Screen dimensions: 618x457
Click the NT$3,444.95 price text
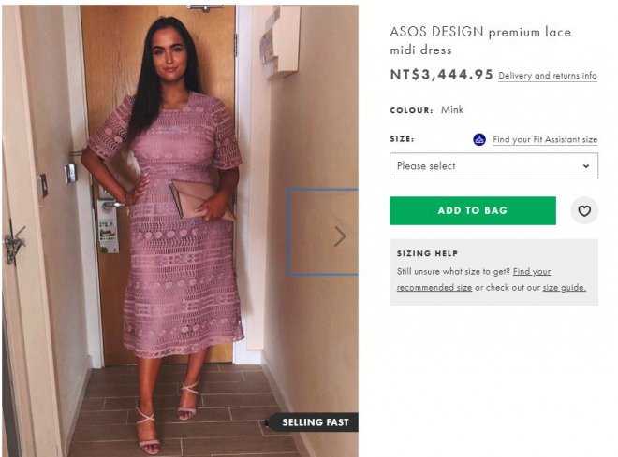pos(441,75)
